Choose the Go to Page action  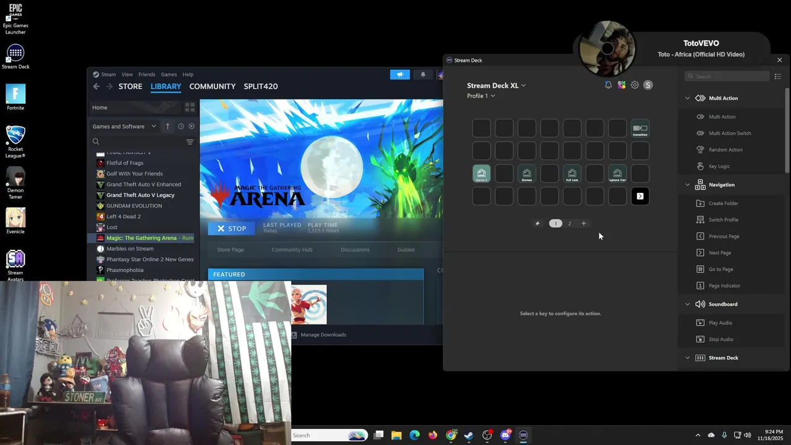point(721,269)
